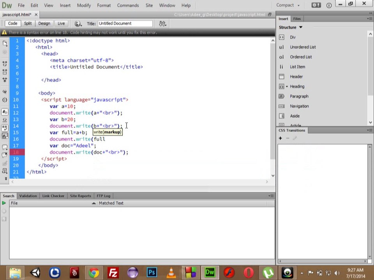Image resolution: width=374 pixels, height=280 pixels.
Task: Switch to the Validation tab
Action: tap(28, 196)
